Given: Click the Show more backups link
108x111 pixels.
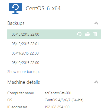Looking at the screenshot, I should pyautogui.click(x=24, y=72).
